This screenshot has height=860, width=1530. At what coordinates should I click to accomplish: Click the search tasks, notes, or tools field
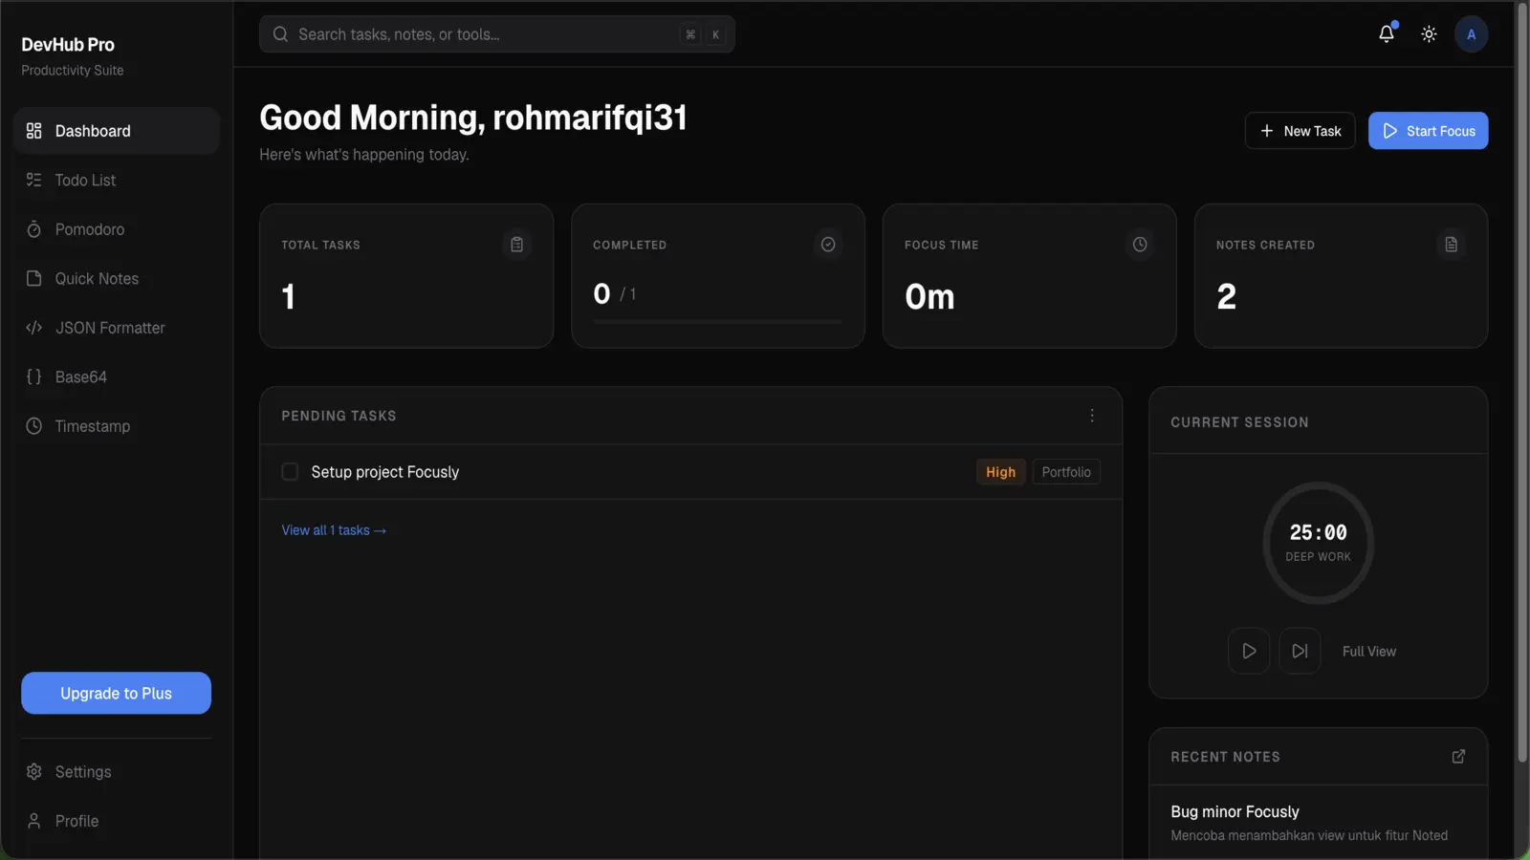tap(496, 34)
